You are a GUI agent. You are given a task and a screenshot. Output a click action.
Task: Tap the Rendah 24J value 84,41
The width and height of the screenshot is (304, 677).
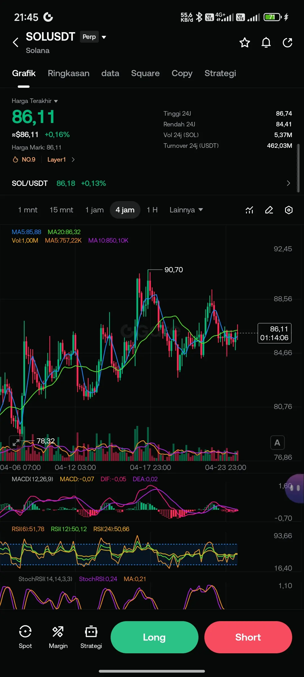pyautogui.click(x=284, y=124)
